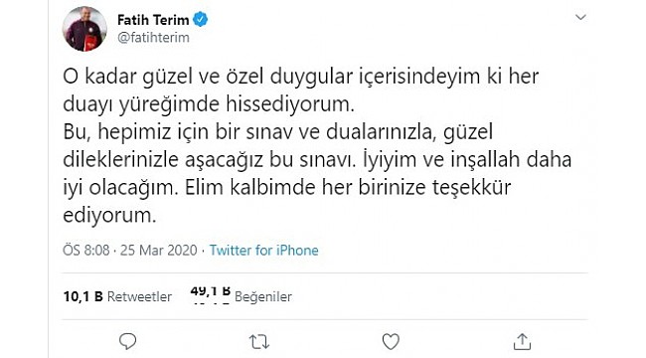Click the 49,1 B likes count
646x358 pixels.
point(210,291)
